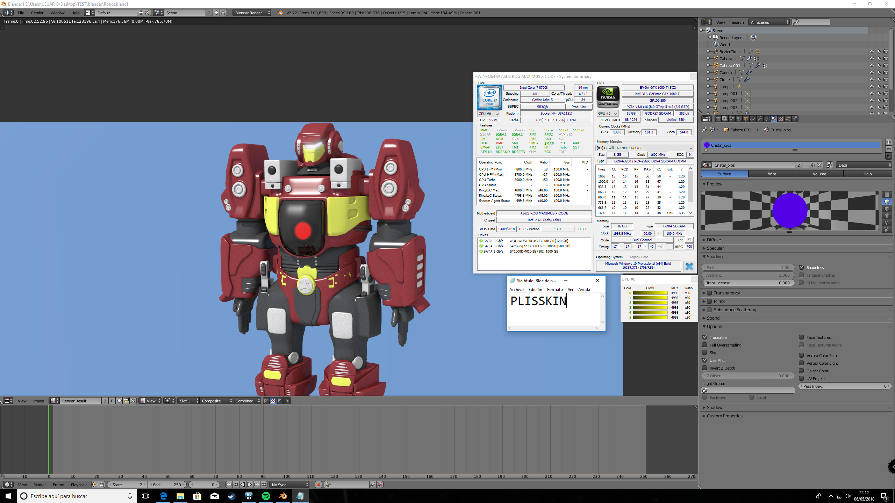Jump to the last frame in timeline
895x503 pixels.
tap(264, 484)
